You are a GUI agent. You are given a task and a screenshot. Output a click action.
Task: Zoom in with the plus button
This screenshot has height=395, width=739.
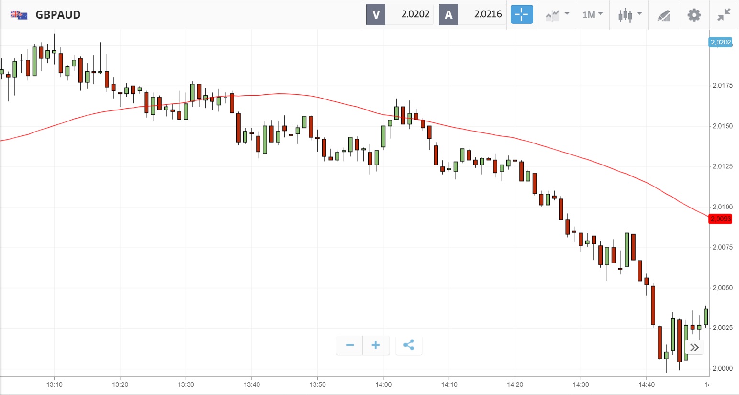pos(376,345)
